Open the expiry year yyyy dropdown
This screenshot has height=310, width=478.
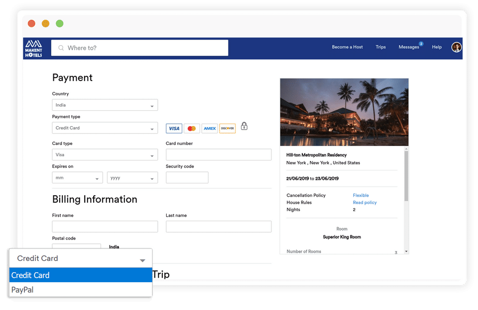tap(132, 178)
